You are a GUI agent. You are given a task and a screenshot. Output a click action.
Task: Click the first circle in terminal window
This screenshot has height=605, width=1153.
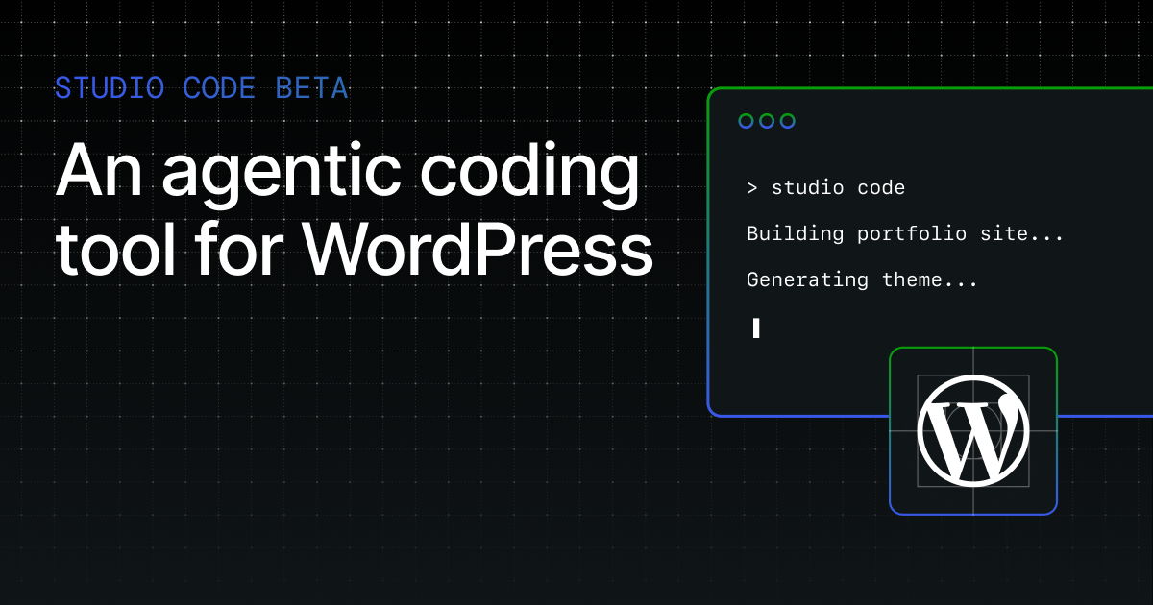click(x=746, y=121)
